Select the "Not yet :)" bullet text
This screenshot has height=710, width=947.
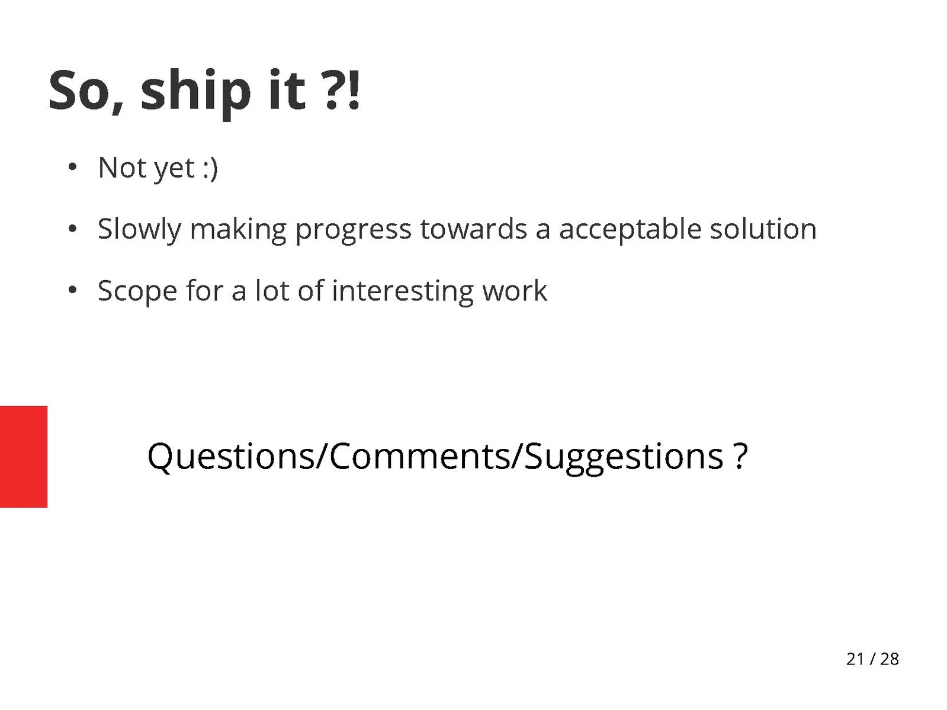click(158, 168)
